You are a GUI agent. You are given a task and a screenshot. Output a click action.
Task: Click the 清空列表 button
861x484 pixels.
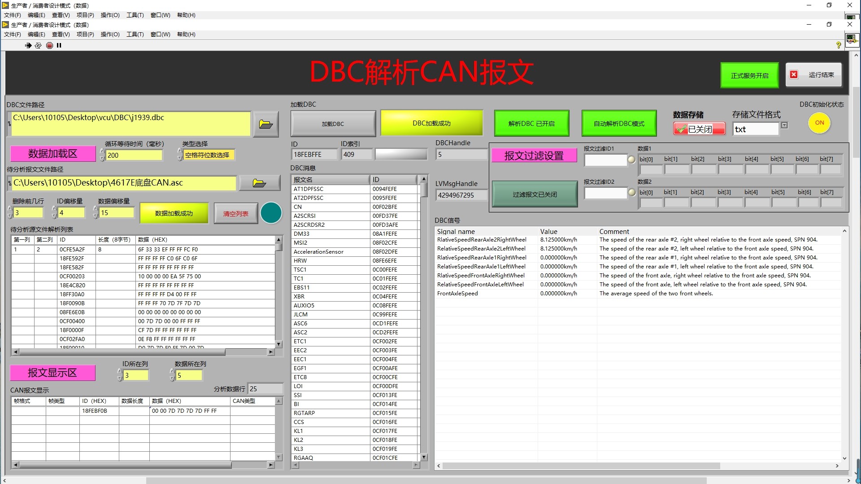point(236,214)
